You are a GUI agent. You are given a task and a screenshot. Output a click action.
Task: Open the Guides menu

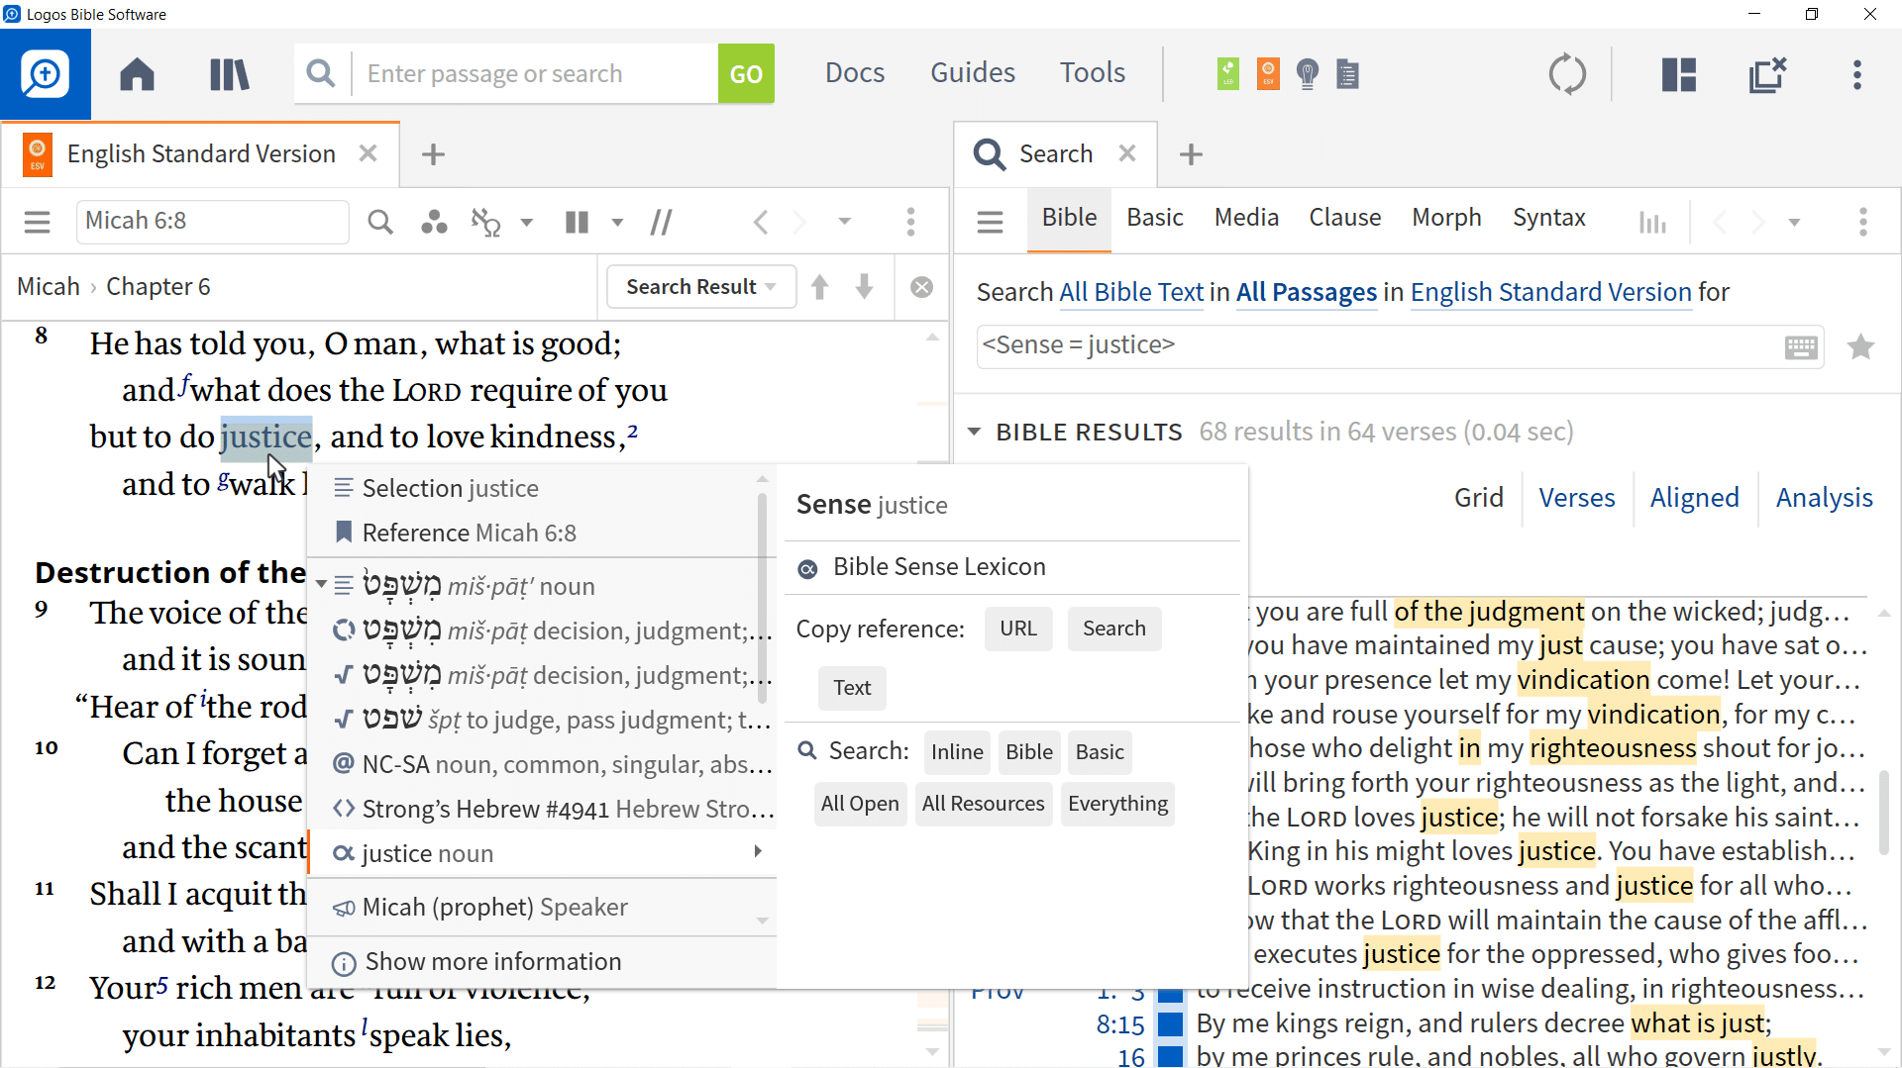(973, 72)
